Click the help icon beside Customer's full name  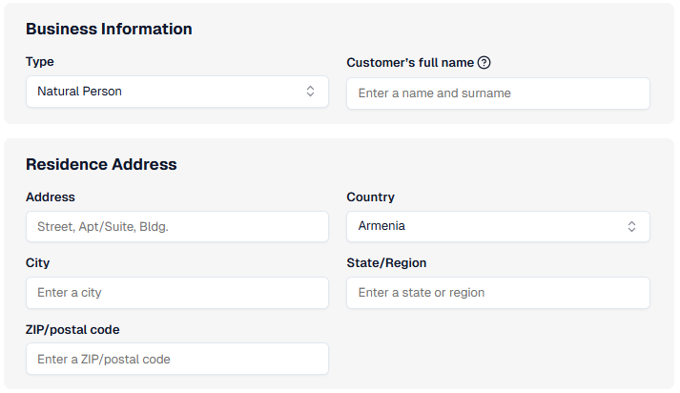(x=484, y=63)
